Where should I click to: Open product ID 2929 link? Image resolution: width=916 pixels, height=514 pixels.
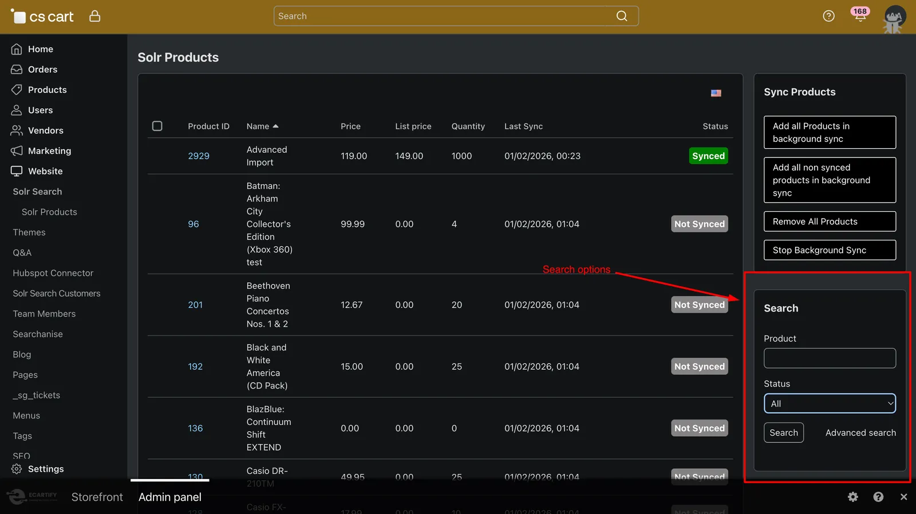pos(199,156)
